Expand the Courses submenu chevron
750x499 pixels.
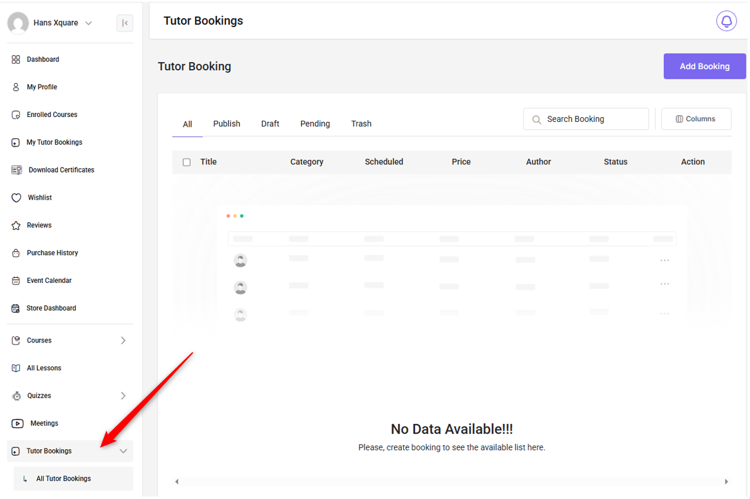pos(123,341)
